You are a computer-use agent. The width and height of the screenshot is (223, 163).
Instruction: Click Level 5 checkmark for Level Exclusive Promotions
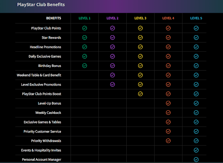(196, 84)
